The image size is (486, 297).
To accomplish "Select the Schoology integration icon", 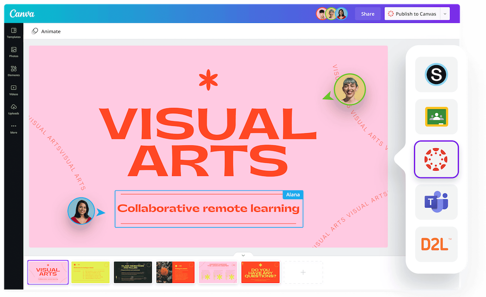I will (x=436, y=74).
